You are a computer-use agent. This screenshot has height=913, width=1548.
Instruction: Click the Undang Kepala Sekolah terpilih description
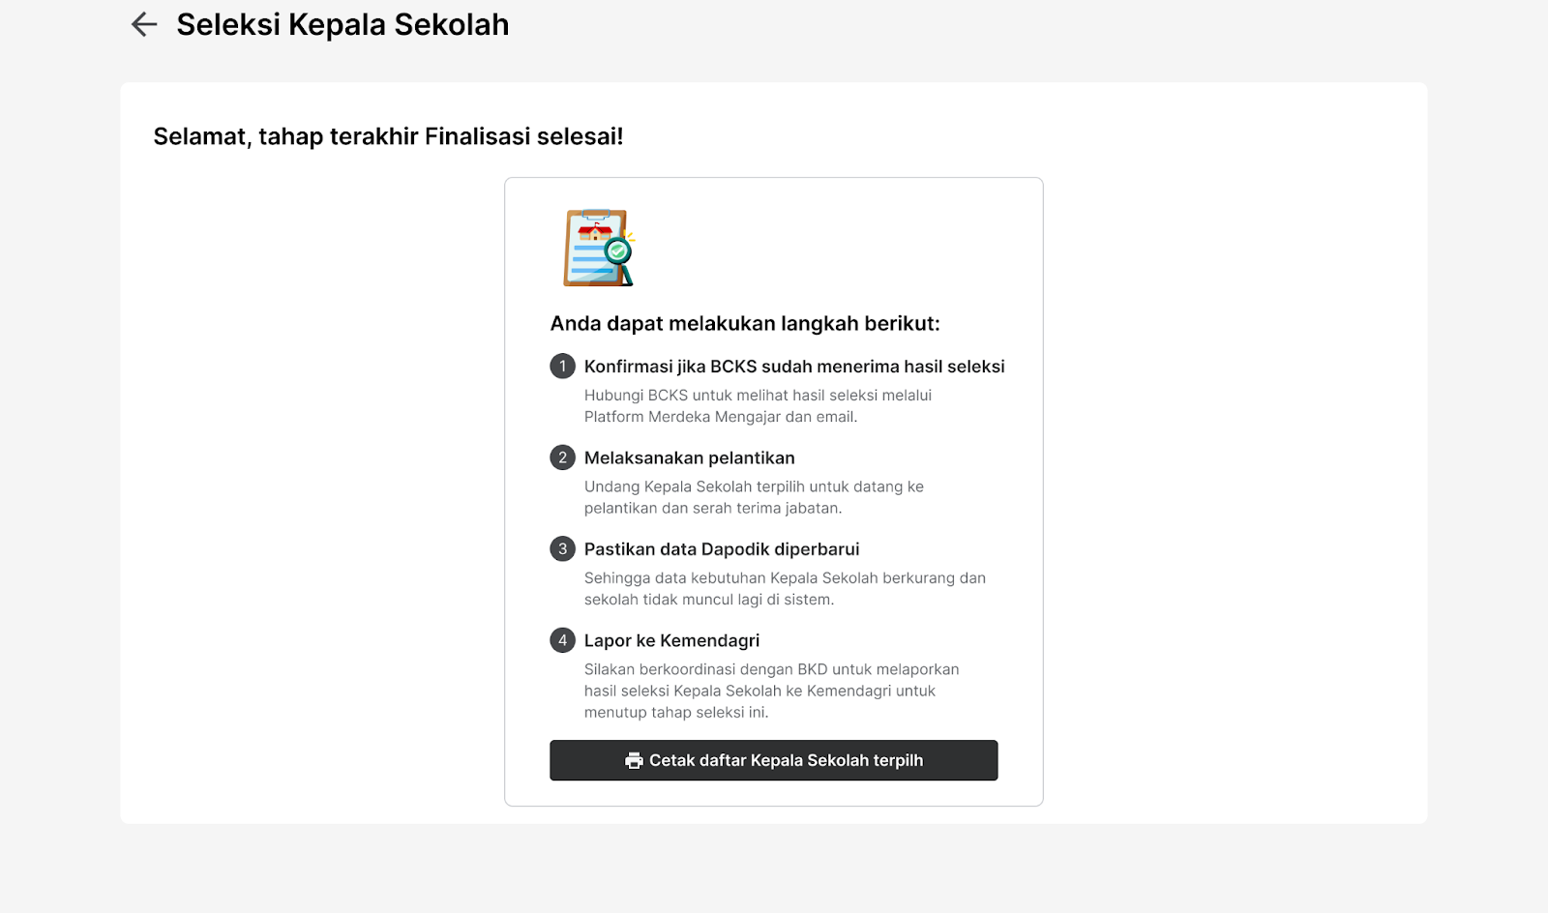tap(754, 497)
